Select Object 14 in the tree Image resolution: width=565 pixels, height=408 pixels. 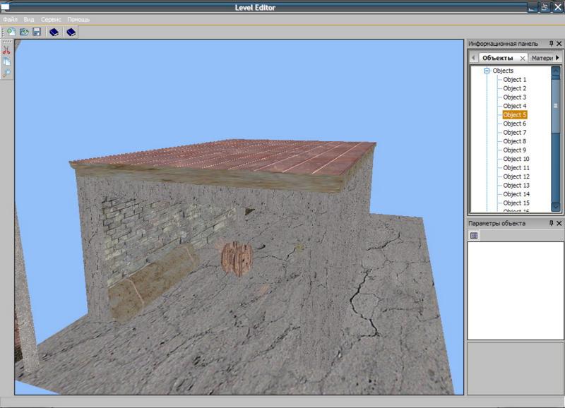tap(516, 194)
